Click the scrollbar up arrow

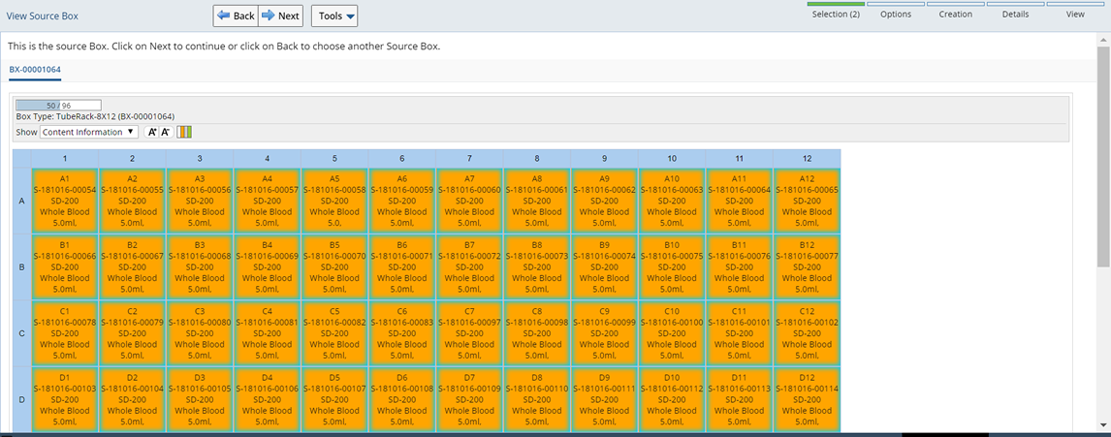tap(1103, 40)
